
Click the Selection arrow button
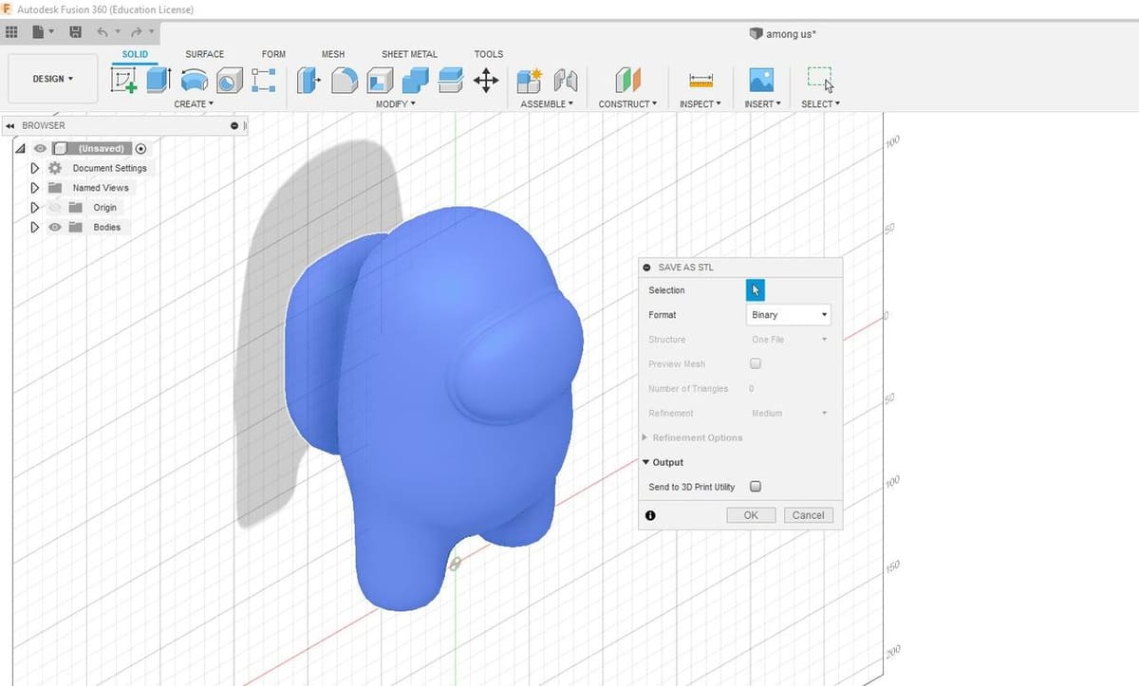click(x=756, y=290)
